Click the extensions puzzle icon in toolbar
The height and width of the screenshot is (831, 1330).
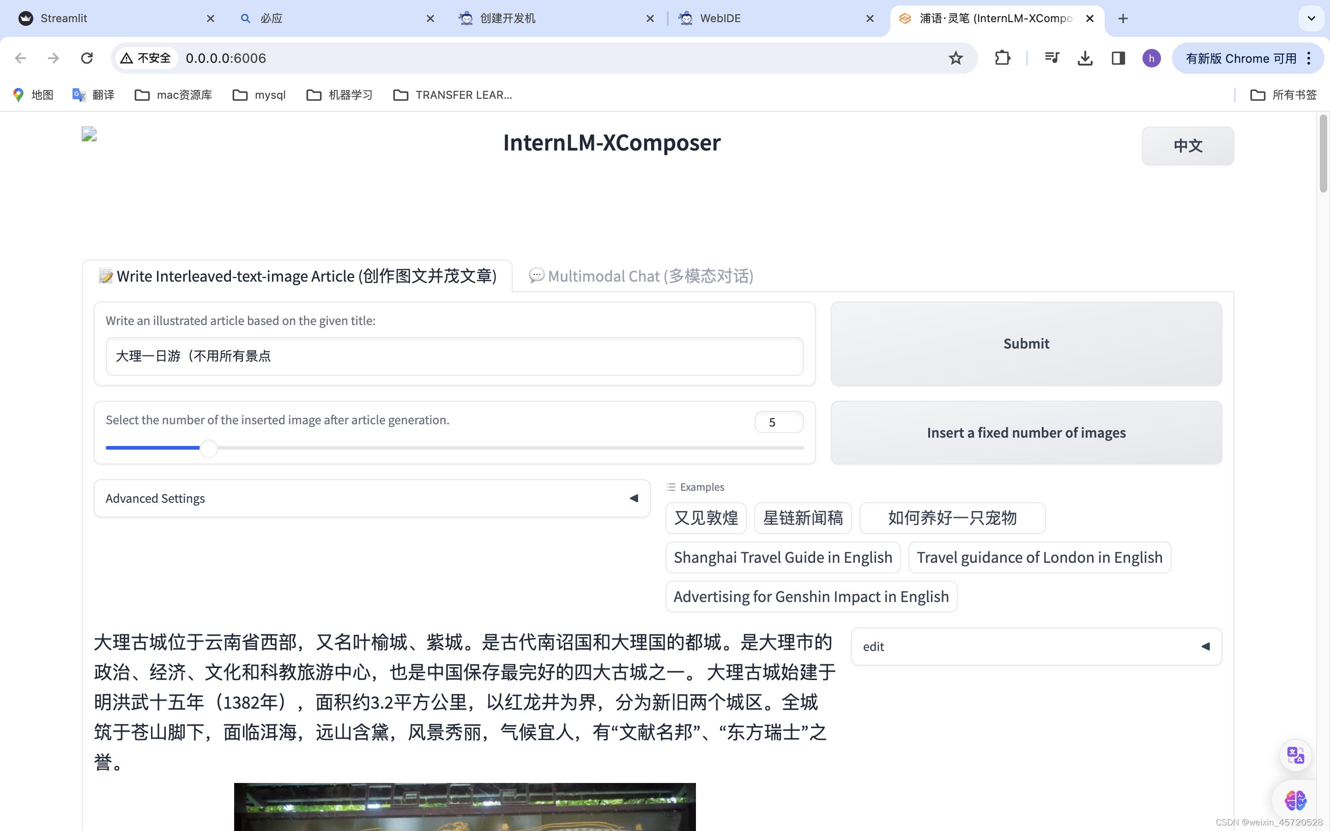1002,57
